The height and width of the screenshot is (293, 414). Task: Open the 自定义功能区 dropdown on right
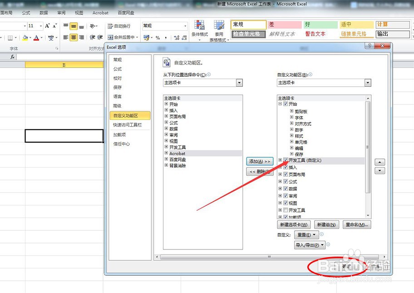368,83
